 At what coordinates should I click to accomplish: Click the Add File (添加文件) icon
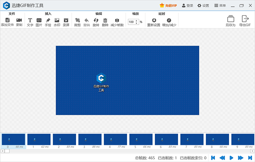point(7,21)
